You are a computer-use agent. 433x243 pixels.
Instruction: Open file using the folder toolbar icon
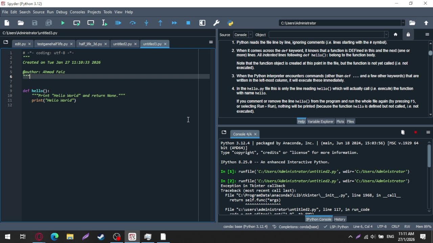21,23
